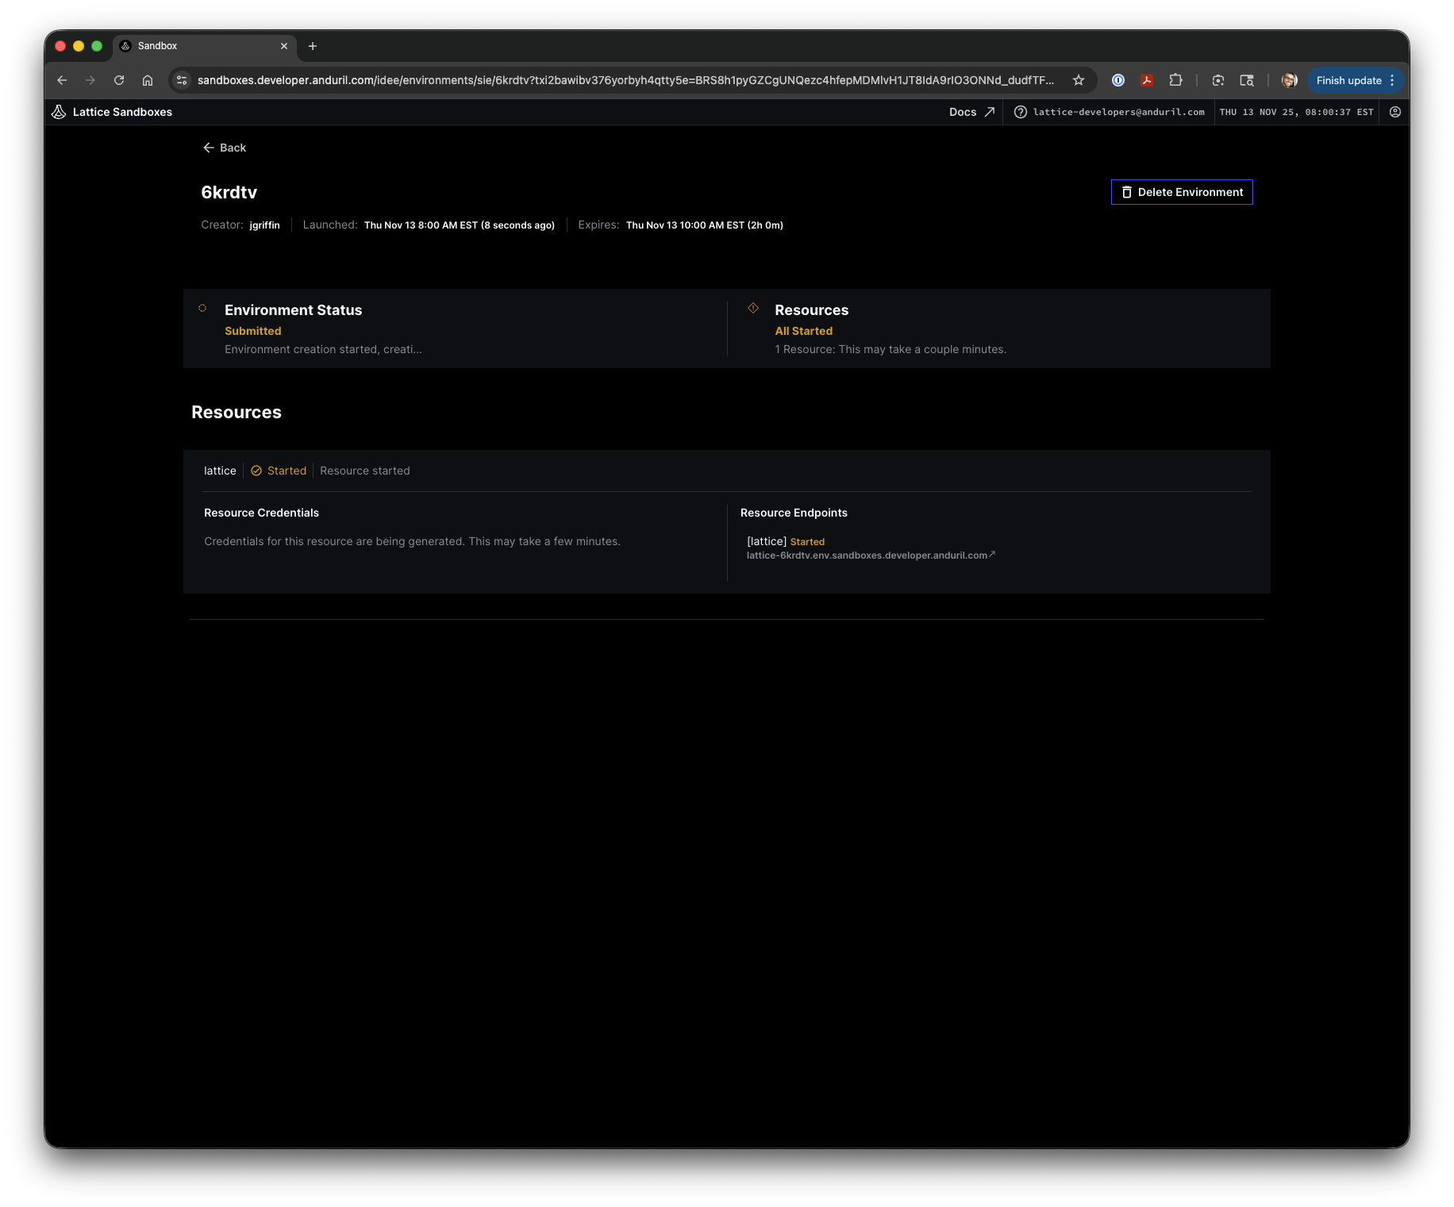1454x1207 pixels.
Task: Bookmark this page with the star icon
Action: coord(1079,80)
